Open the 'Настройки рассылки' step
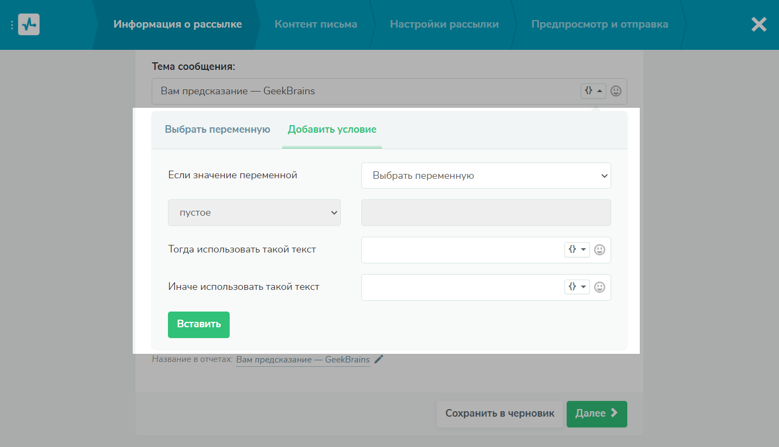Image resolution: width=779 pixels, height=447 pixels. [444, 24]
